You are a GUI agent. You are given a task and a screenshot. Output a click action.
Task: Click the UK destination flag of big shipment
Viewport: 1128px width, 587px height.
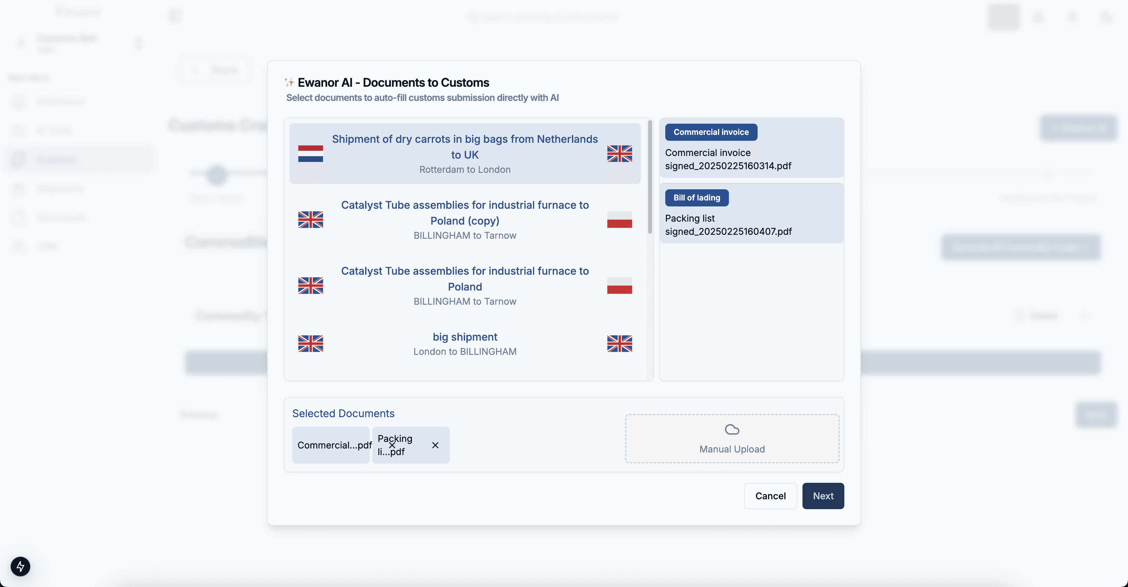coord(619,344)
